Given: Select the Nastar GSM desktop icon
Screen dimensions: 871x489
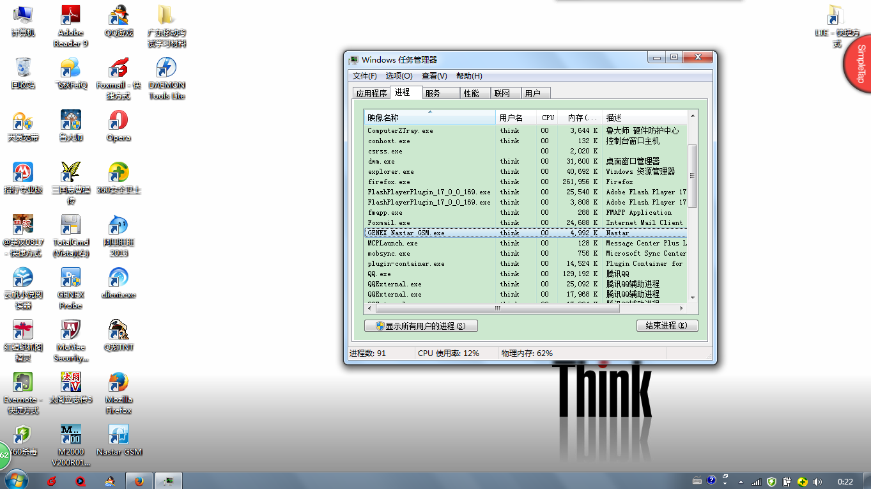Looking at the screenshot, I should pos(119,440).
